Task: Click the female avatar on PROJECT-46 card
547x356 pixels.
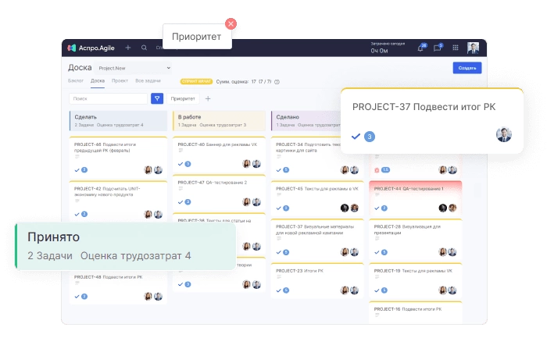Action: pos(148,170)
